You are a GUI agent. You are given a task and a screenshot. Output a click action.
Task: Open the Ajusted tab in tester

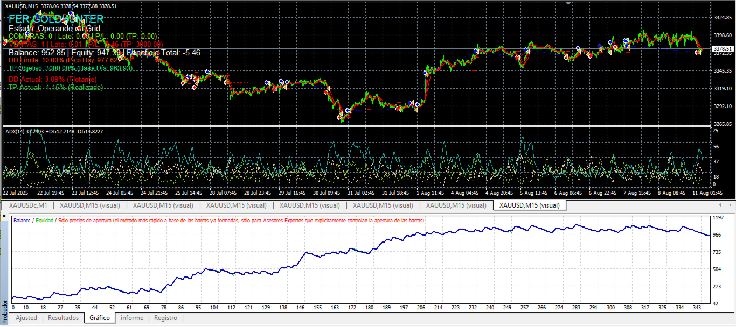pos(26,318)
